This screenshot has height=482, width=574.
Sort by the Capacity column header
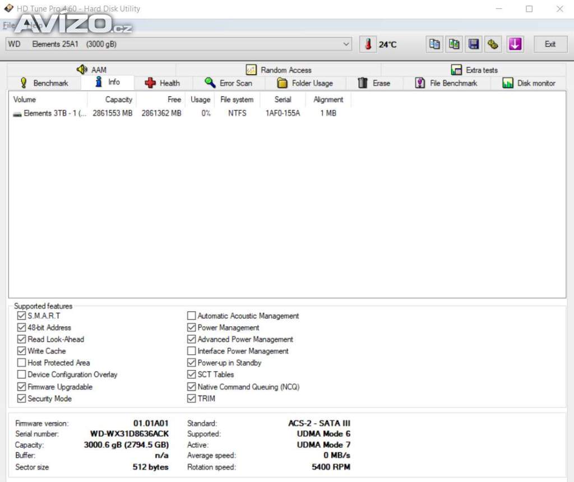[x=112, y=100]
